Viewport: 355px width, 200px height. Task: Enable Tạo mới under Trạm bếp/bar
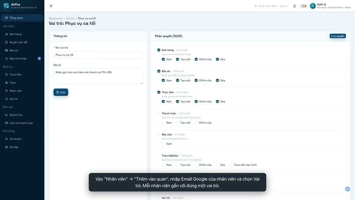point(177,165)
